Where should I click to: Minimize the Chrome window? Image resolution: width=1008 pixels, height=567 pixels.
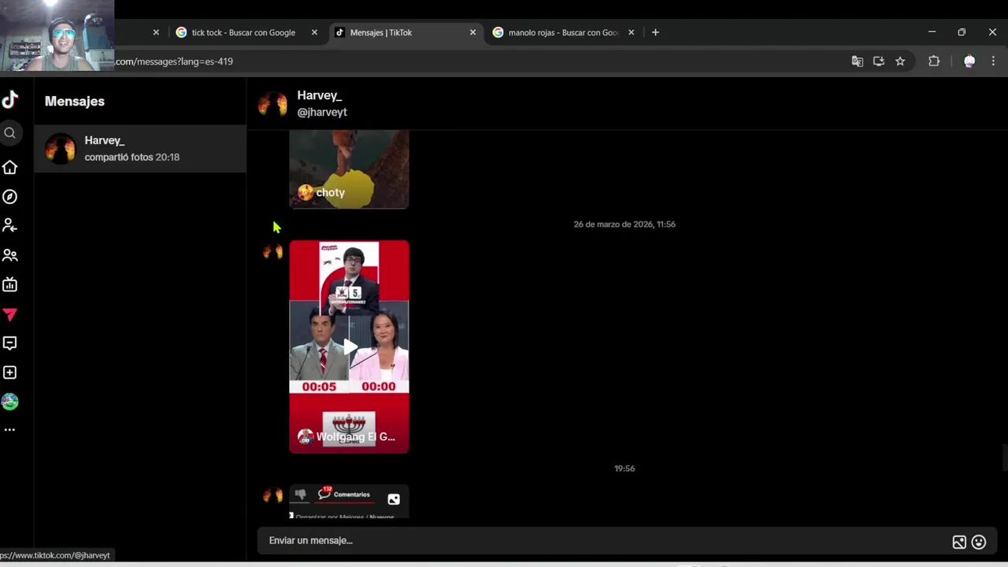932,32
